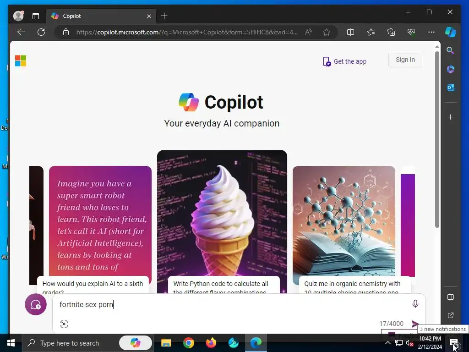Open link in new window icon in sidebar
The height and width of the screenshot is (352, 469).
point(451,315)
